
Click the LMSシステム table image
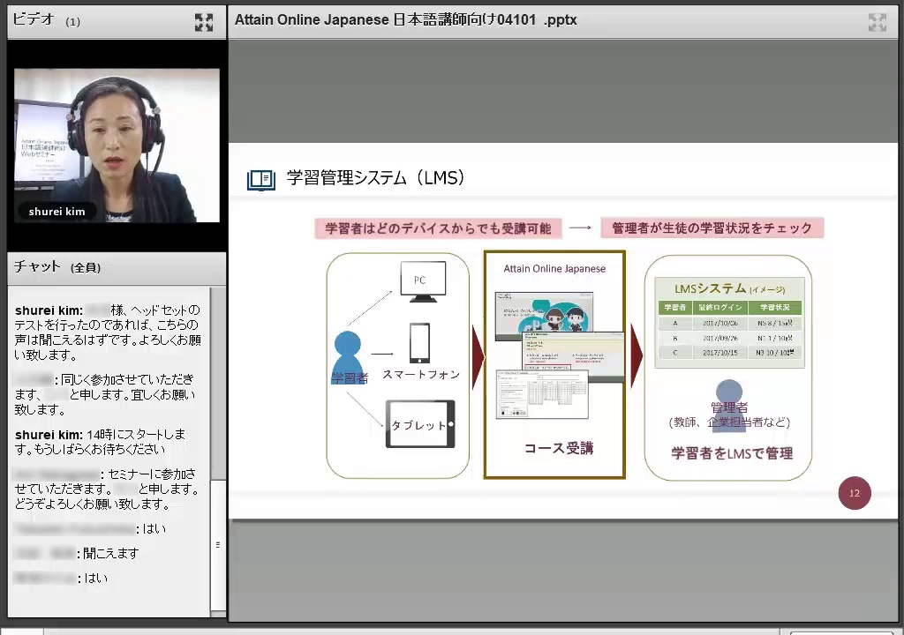729,323
